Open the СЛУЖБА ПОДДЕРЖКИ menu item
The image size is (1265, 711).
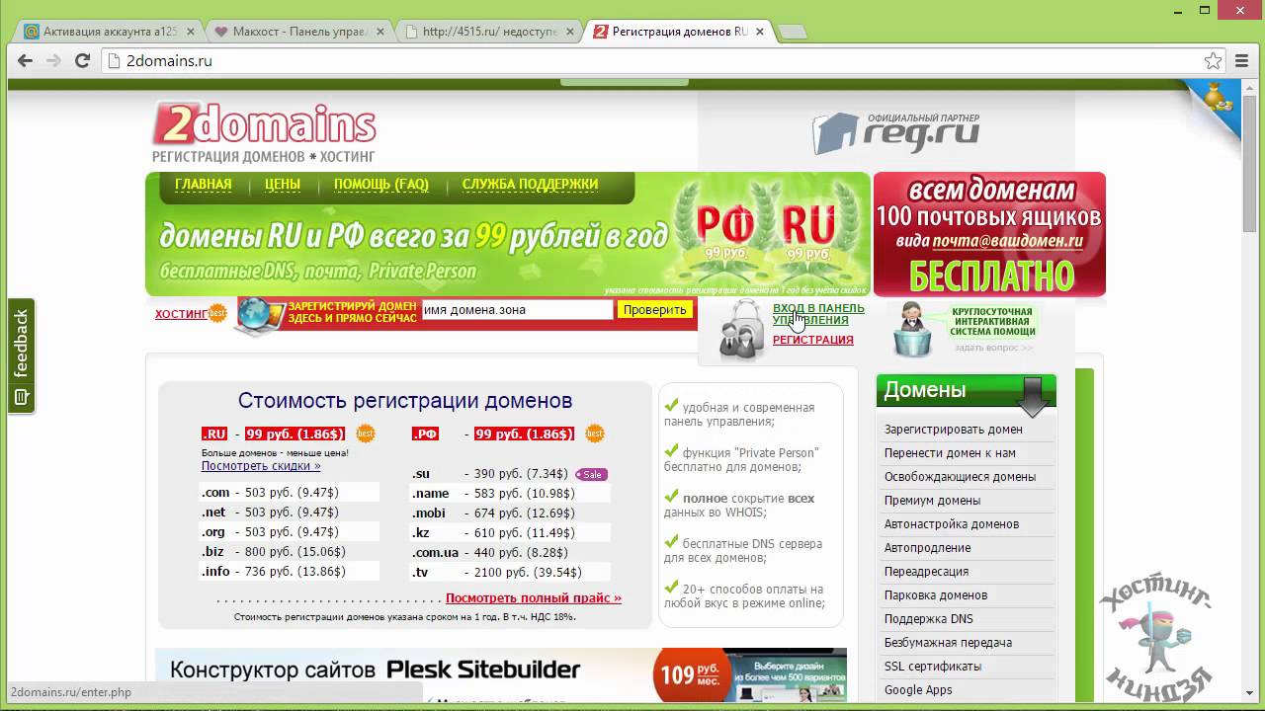530,185
